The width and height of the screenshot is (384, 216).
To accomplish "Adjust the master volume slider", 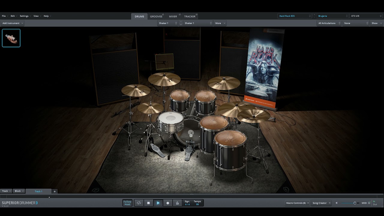I will tap(350, 203).
